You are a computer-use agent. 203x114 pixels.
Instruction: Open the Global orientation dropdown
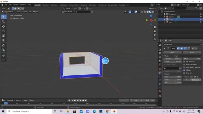pyautogui.click(x=68, y=9)
